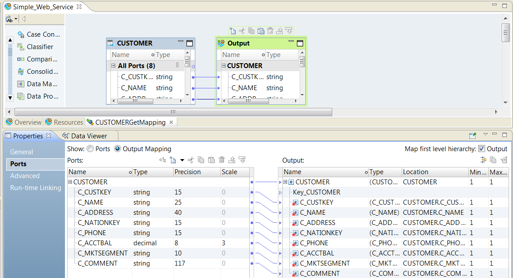The height and width of the screenshot is (278, 513).
Task: Click the Precision column header in the Ports table
Action: click(197, 172)
